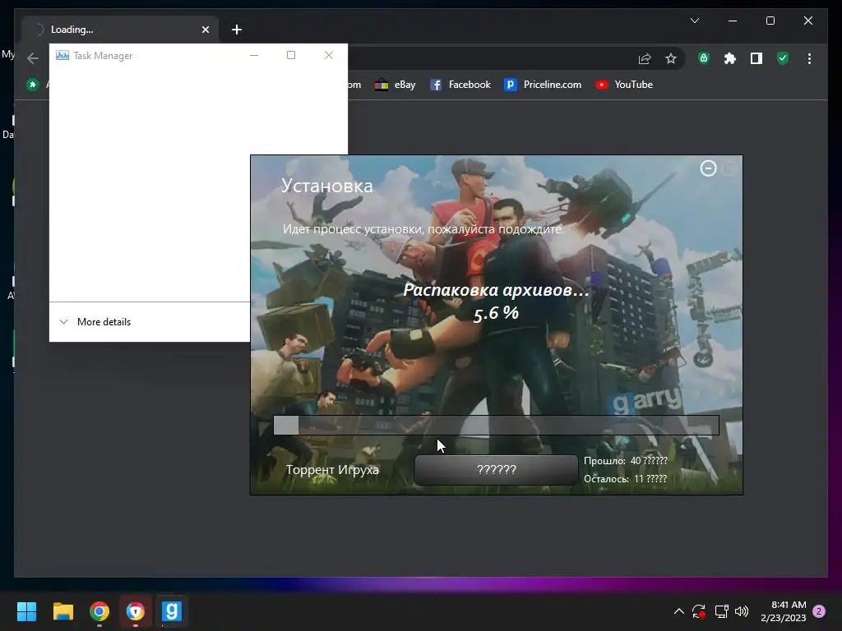Maximize the Task Manager window
The image size is (842, 631).
tap(291, 55)
